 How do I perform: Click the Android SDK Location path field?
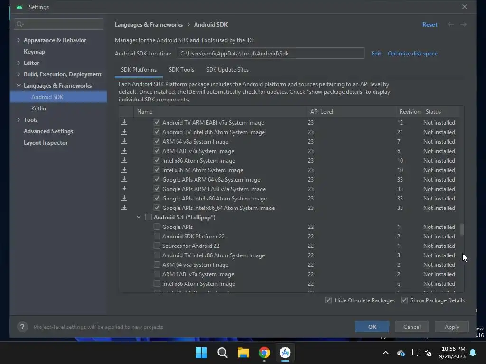coord(271,53)
